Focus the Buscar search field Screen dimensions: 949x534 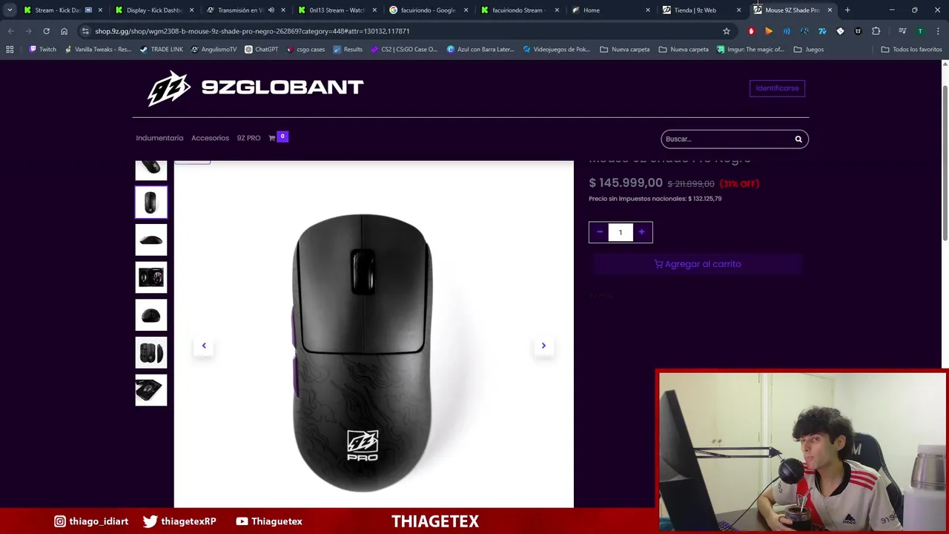[727, 139]
